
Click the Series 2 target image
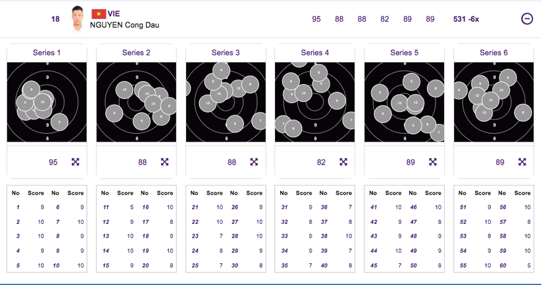(136, 102)
